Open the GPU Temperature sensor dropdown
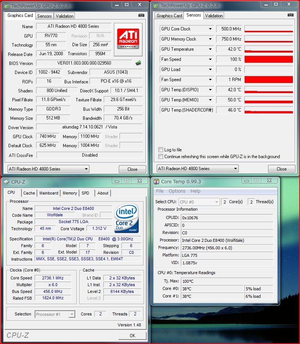 (x=210, y=49)
